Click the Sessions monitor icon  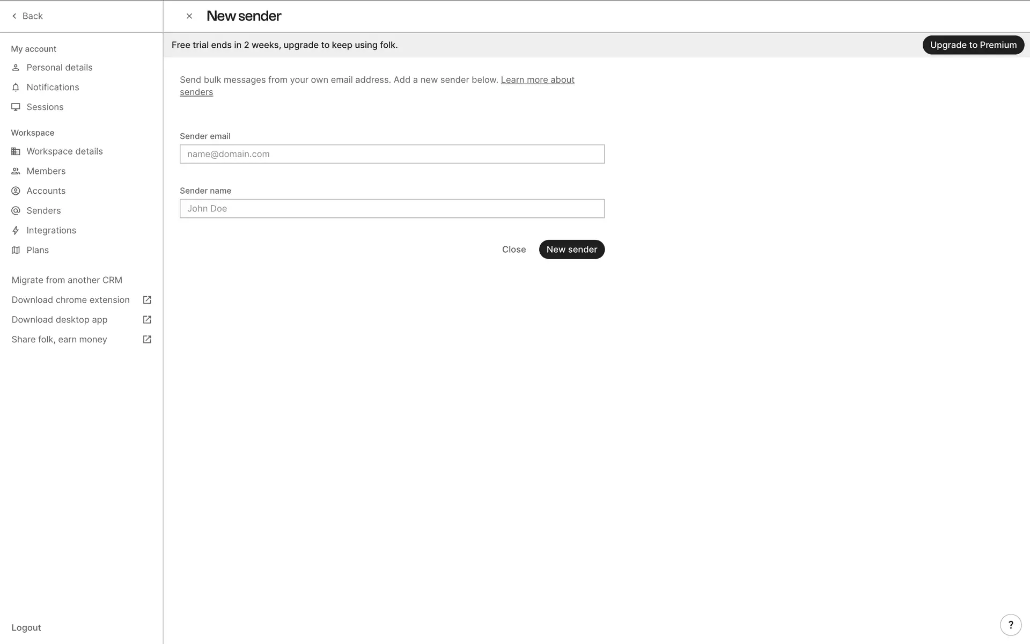[16, 107]
